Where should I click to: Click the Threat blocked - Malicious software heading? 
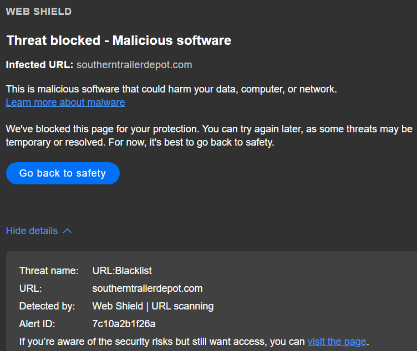point(119,40)
